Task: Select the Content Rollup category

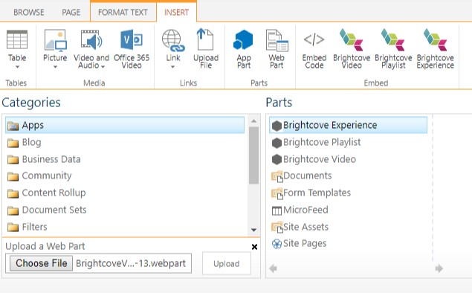Action: click(x=54, y=193)
